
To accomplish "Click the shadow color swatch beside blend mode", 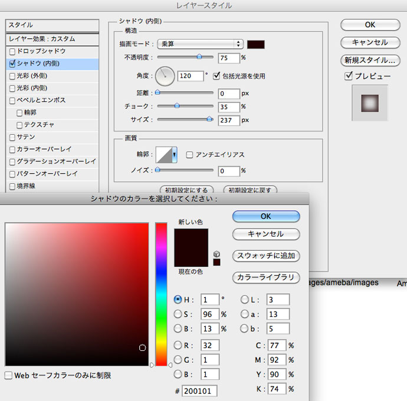I will click(x=256, y=44).
